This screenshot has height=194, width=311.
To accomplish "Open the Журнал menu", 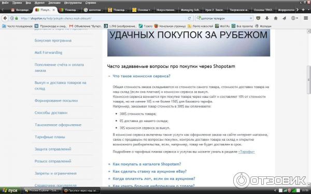I will 39,3.
